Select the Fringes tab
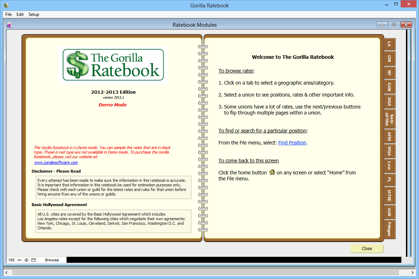This screenshot has width=419, height=279. pos(389,229)
